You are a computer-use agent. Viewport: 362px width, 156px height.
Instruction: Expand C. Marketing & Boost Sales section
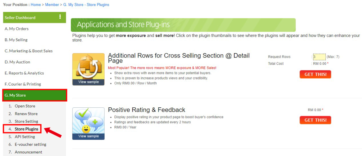coord(34,51)
